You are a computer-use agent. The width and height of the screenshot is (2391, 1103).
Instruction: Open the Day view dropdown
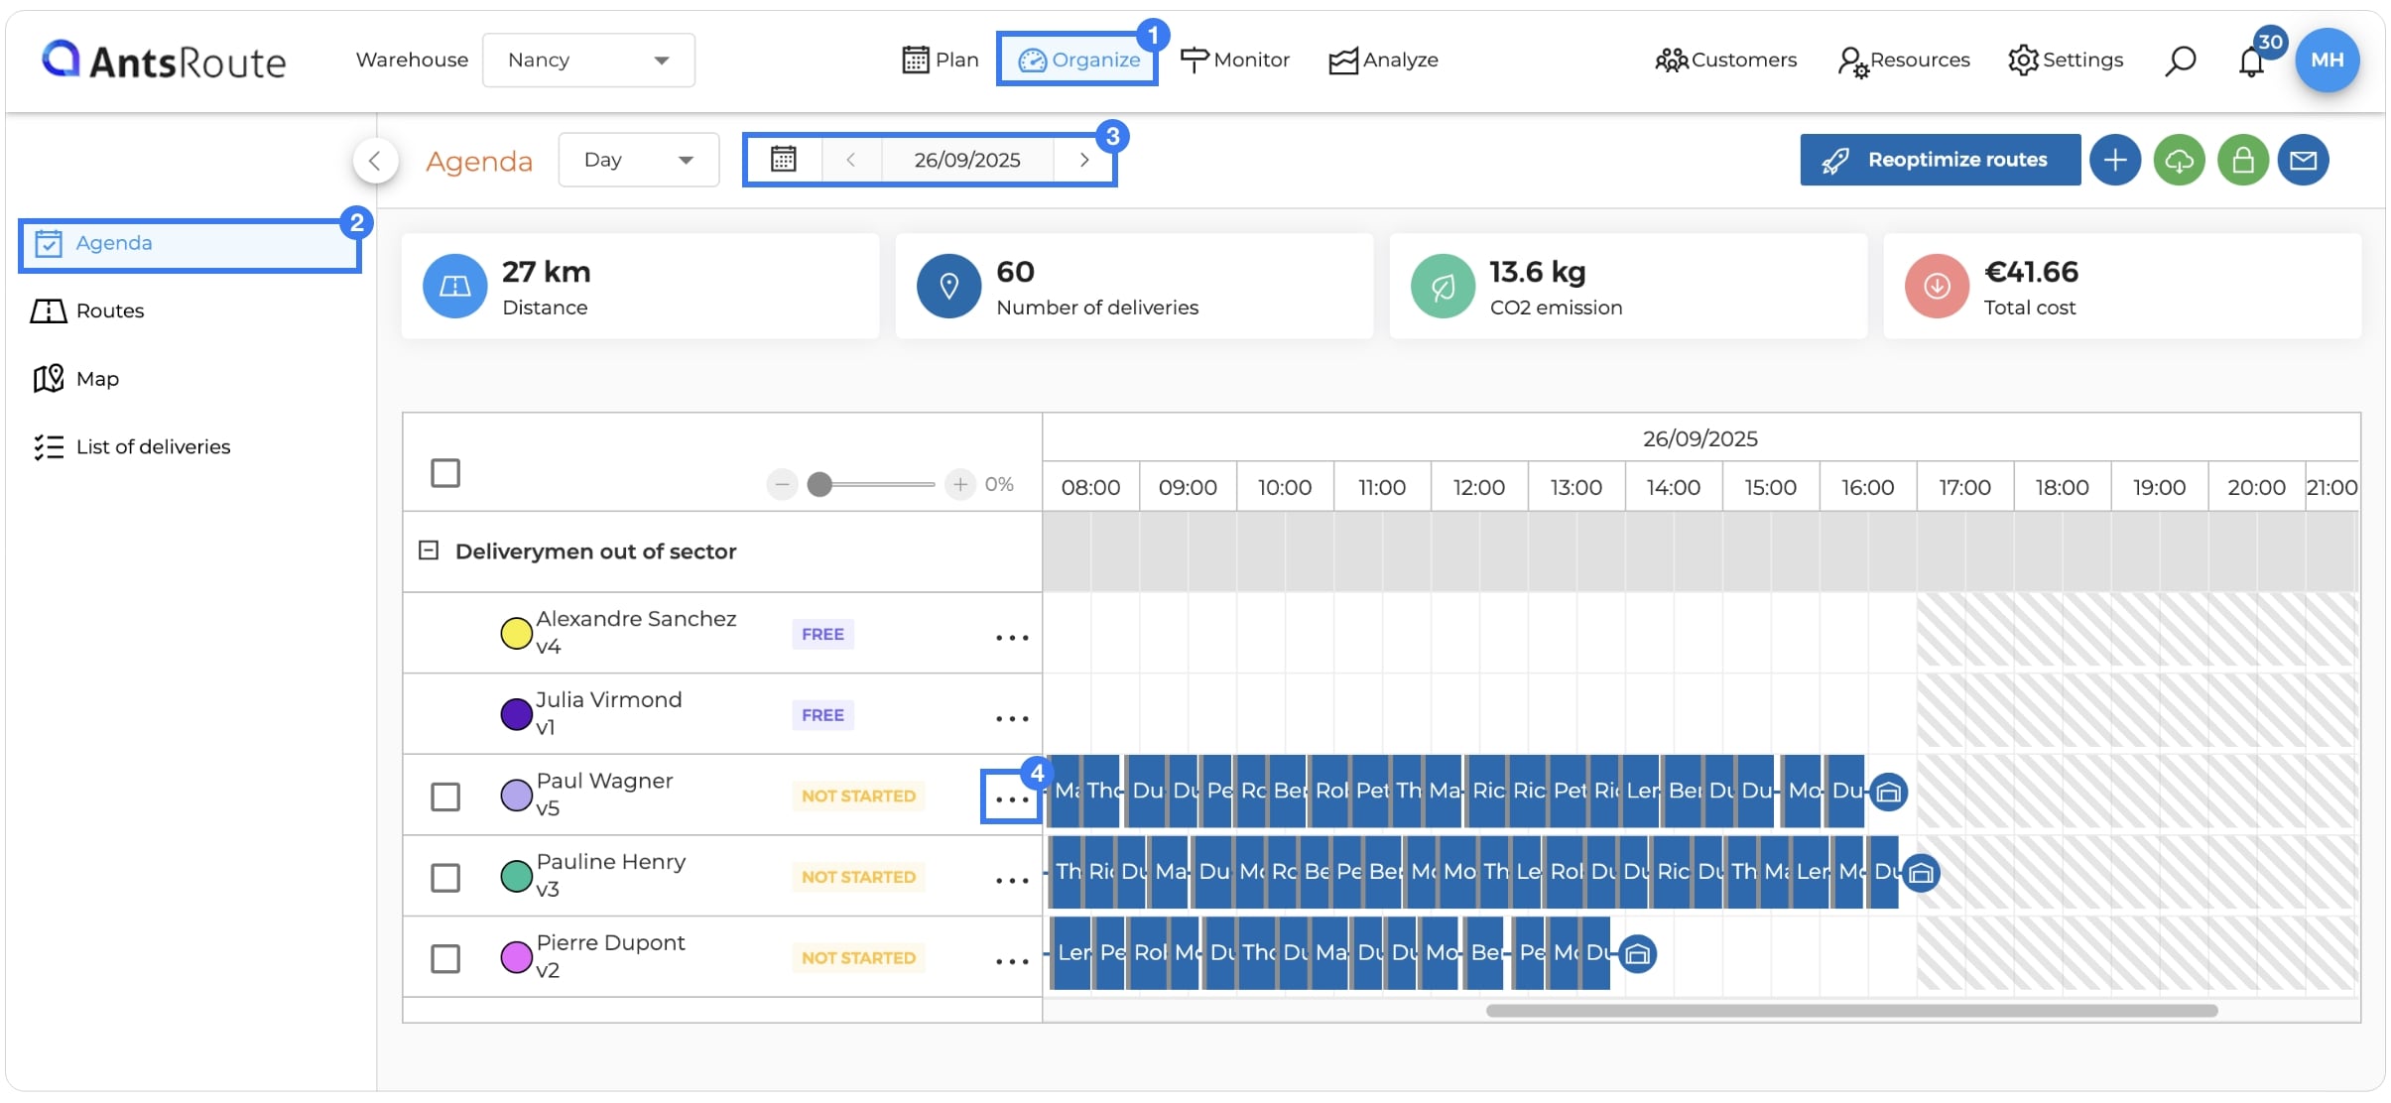click(x=638, y=160)
